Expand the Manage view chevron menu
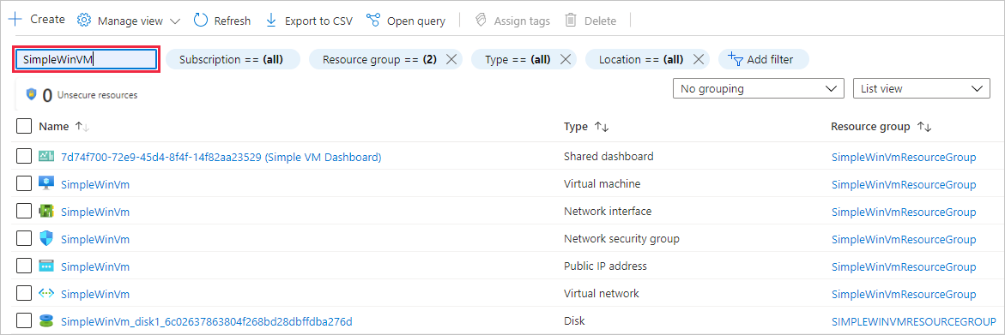 pos(175,21)
